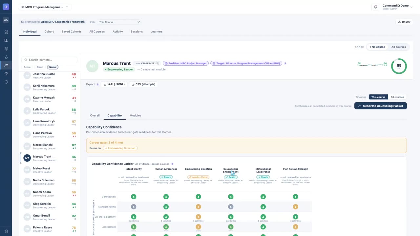The width and height of the screenshot is (420, 236).
Task: Click the score trend sparkline
Action: [372, 65]
